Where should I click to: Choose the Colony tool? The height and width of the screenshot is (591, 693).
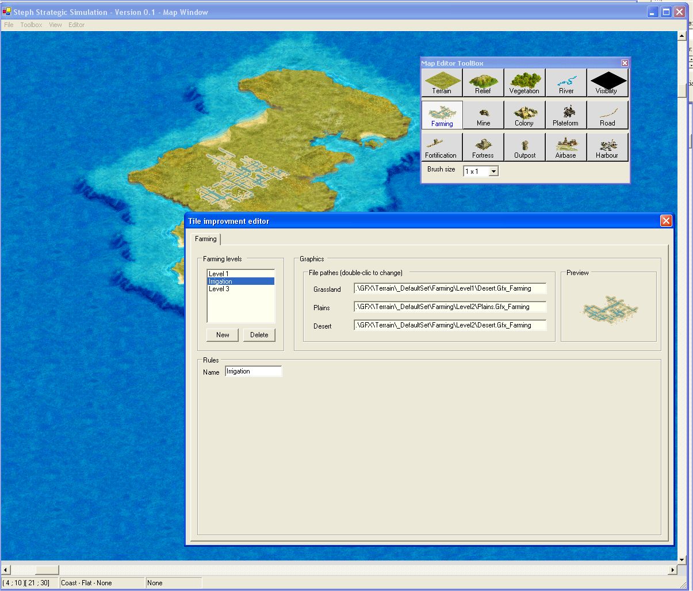coord(524,115)
